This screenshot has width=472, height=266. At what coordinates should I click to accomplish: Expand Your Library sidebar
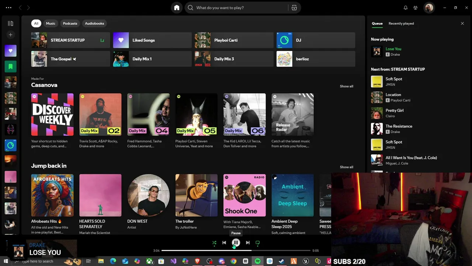tap(10, 23)
